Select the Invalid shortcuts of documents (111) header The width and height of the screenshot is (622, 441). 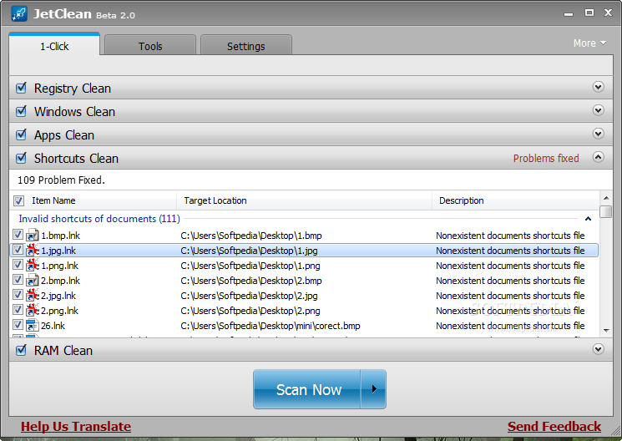(99, 219)
